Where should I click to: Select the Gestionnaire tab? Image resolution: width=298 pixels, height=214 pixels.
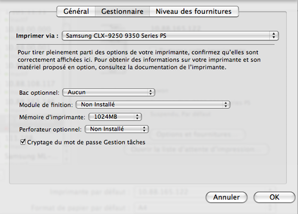click(122, 11)
